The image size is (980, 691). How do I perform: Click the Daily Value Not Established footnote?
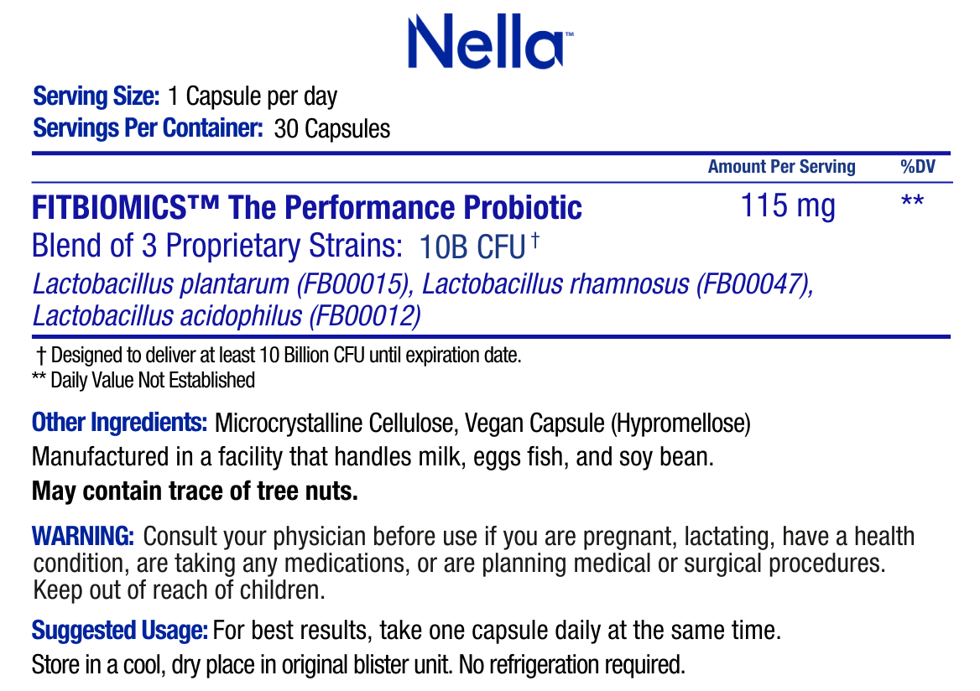[143, 380]
